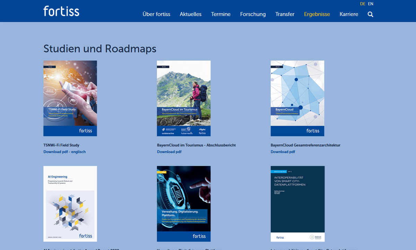
Task: Open the Termine menu item
Action: coord(221,14)
